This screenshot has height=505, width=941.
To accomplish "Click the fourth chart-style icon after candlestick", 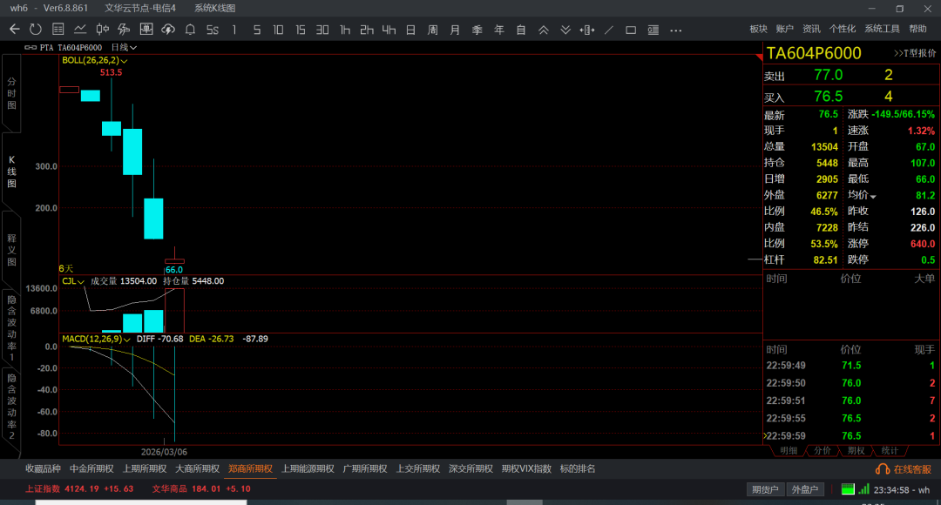I will pyautogui.click(x=125, y=30).
